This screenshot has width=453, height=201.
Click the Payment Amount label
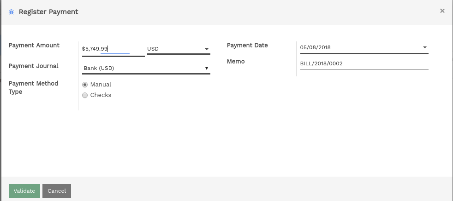point(34,45)
